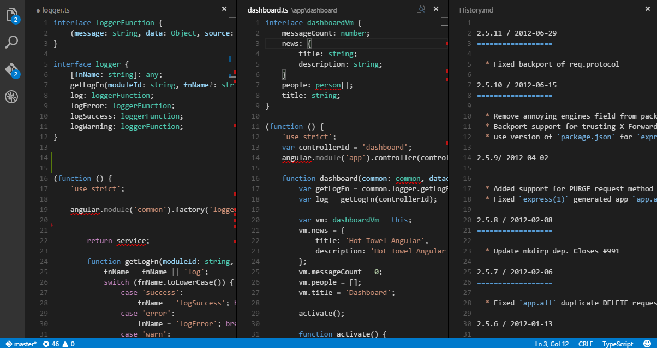Click the Ln 3, Col 12 indicator
This screenshot has width=657, height=348.
[551, 344]
